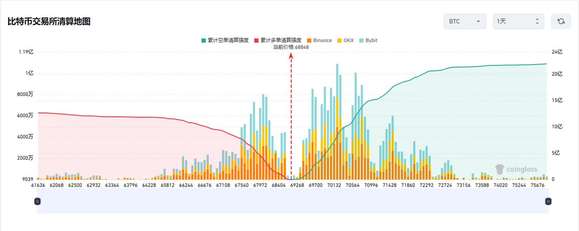Click x-axis label 70132
579x231 pixels.
click(x=334, y=185)
